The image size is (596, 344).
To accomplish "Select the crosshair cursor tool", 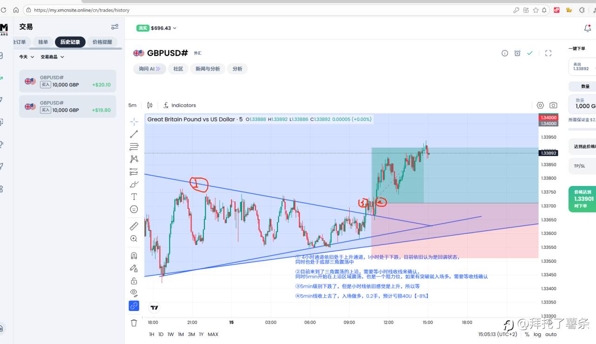I will pyautogui.click(x=134, y=122).
